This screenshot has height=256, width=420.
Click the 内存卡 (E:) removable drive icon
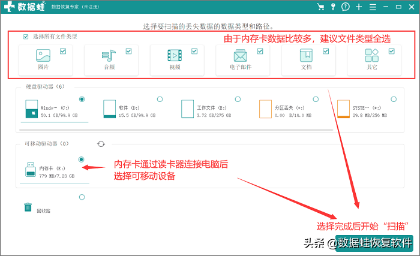(31, 170)
